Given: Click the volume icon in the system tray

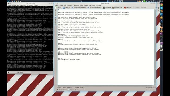Looking at the screenshot, I should [x=151, y=1].
